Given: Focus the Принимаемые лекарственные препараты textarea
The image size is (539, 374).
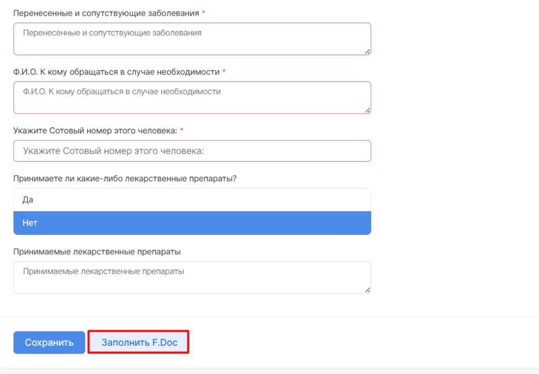Looking at the screenshot, I should tap(192, 277).
